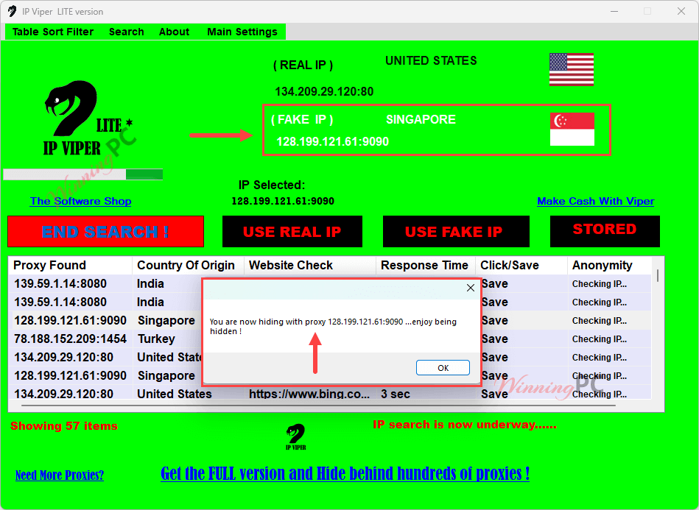The height and width of the screenshot is (510, 699).
Task: Click the END SEARCH ! button
Action: [105, 232]
